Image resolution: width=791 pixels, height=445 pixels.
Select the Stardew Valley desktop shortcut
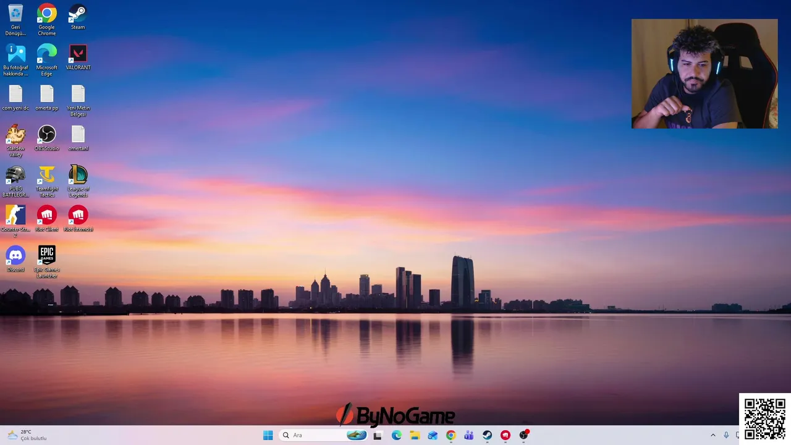coord(15,142)
